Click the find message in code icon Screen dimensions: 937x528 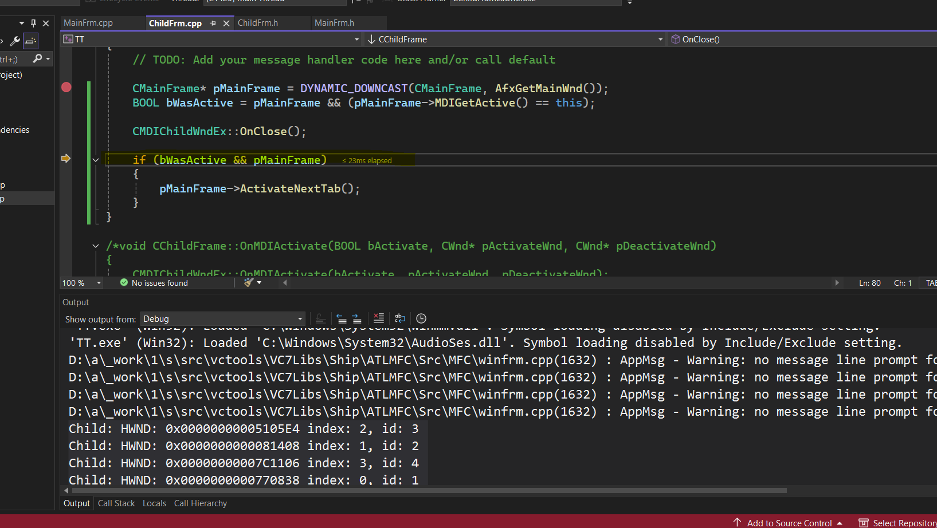point(321,318)
